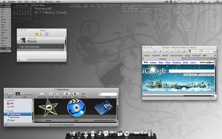Select the iMovie application icon
This screenshot has width=222, height=139.
(48, 108)
